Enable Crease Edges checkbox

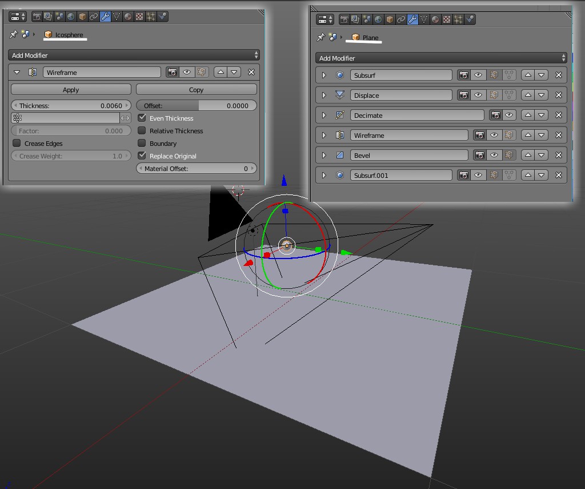tap(17, 144)
